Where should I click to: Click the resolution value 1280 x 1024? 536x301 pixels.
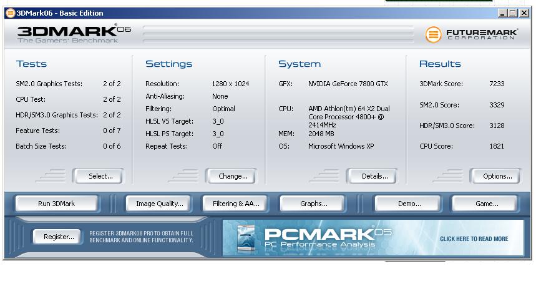[x=230, y=84]
